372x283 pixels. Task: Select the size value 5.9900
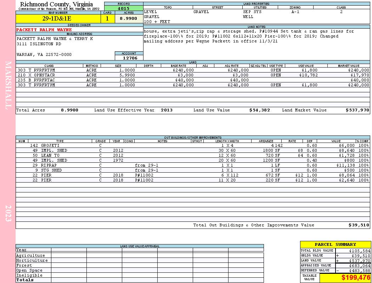(x=127, y=75)
